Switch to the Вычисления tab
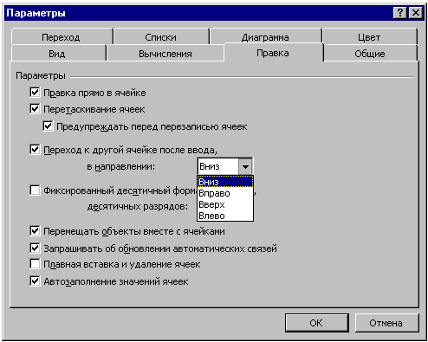Screen dimensions: 428x342 165,54
